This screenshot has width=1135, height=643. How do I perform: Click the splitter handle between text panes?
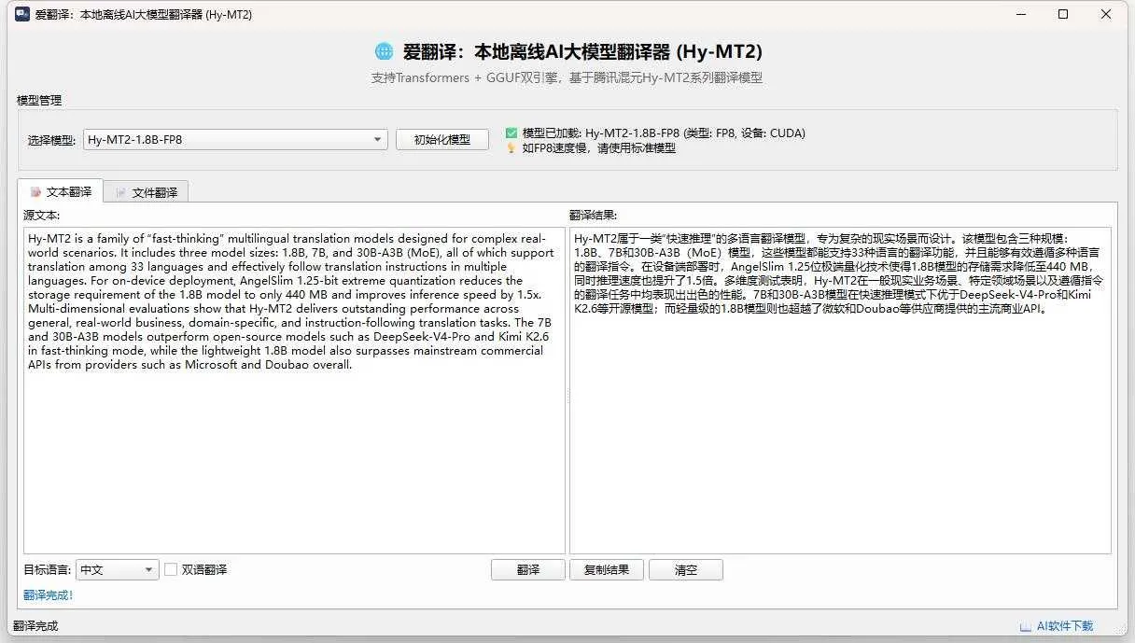coord(567,396)
